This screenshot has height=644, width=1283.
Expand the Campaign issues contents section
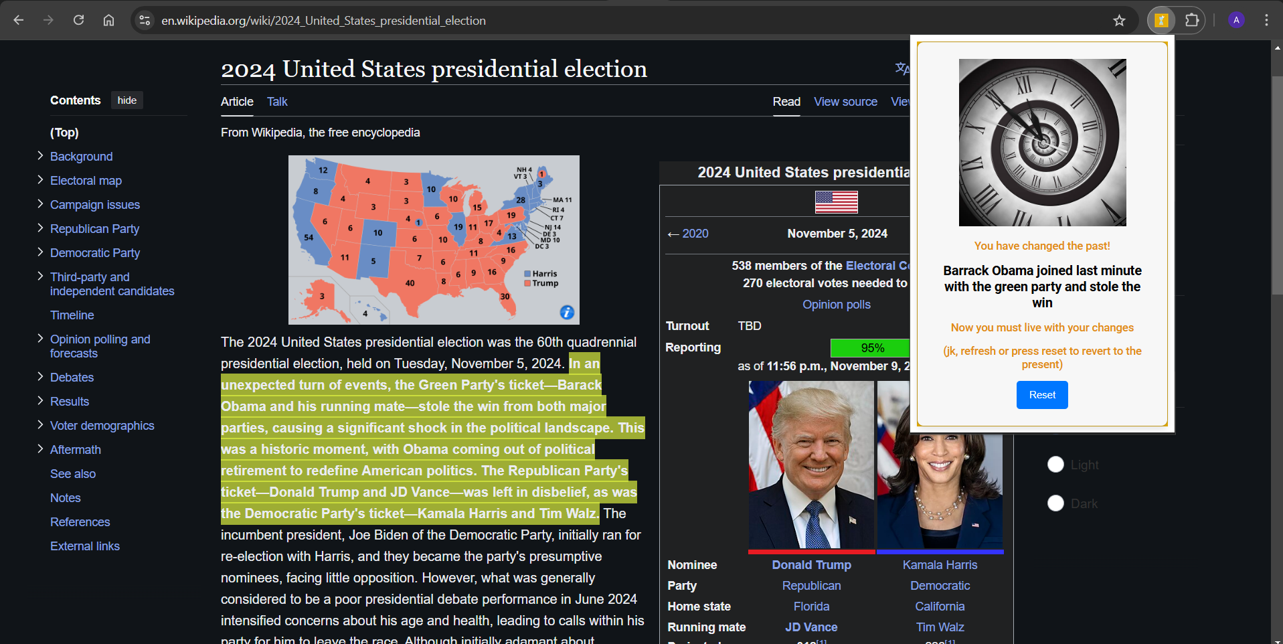click(x=40, y=204)
